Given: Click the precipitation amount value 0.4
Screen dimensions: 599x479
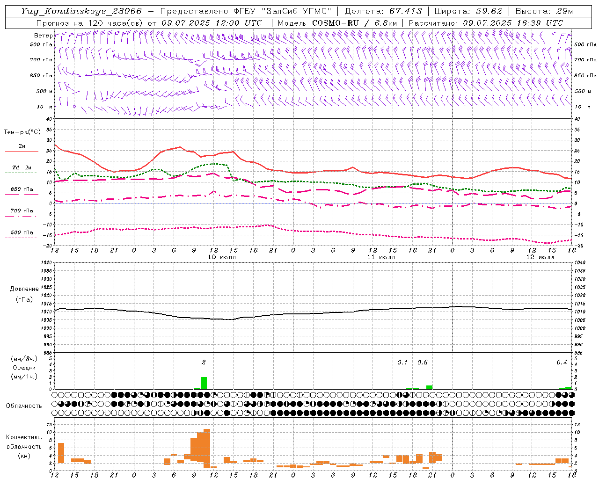Looking at the screenshot, I should tap(562, 362).
